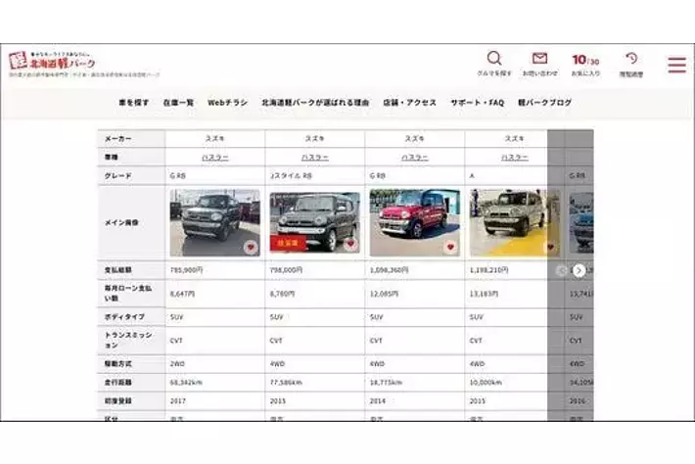Toggle favorite heart on fourth car image
The width and height of the screenshot is (695, 464).
550,248
